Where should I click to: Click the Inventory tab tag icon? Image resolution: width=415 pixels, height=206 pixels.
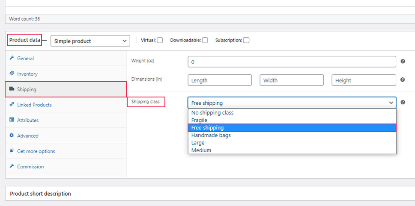point(12,74)
